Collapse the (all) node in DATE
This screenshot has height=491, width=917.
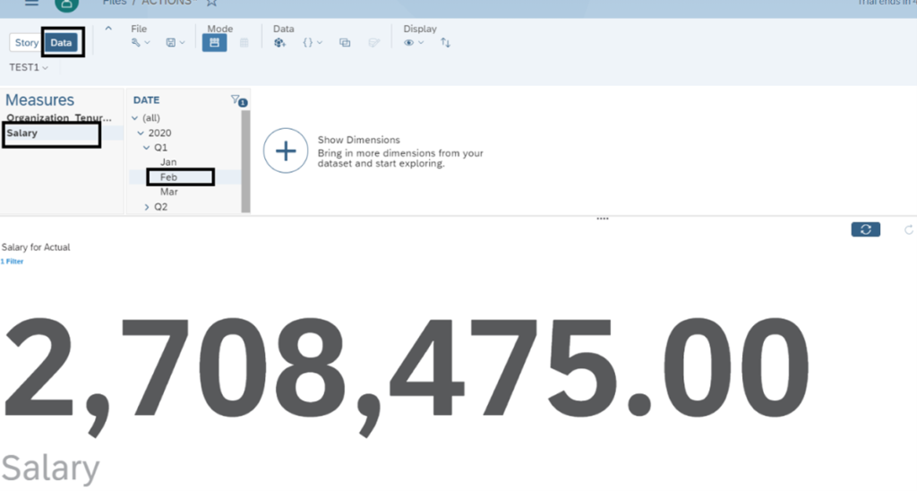pyautogui.click(x=135, y=117)
